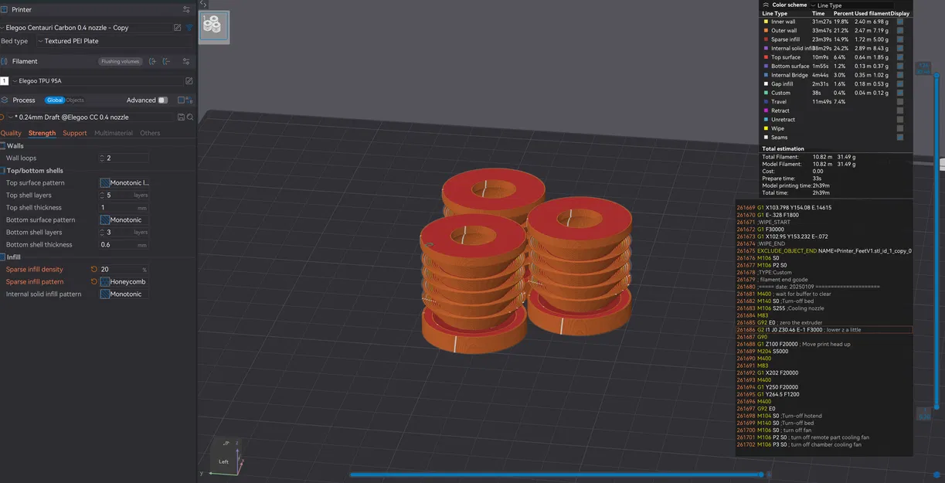The height and width of the screenshot is (483, 945).
Task: Click the Flushing volumes button
Action: [120, 61]
